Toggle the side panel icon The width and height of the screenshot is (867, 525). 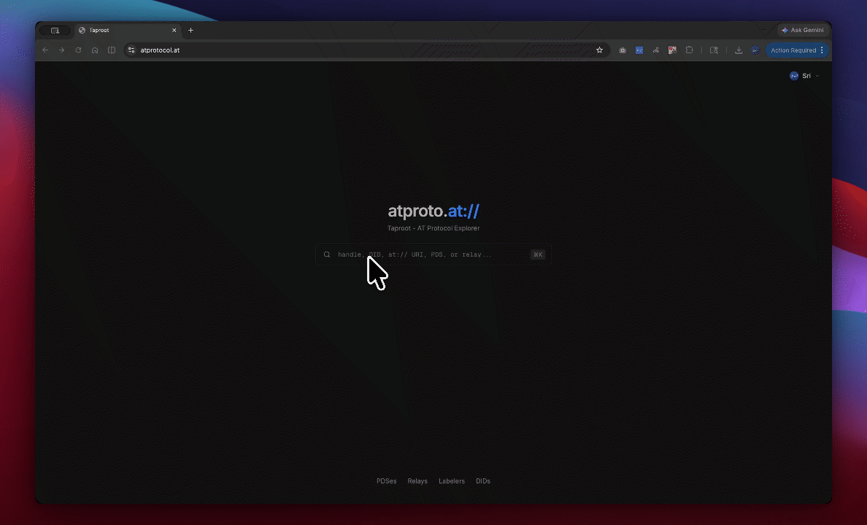click(x=714, y=50)
